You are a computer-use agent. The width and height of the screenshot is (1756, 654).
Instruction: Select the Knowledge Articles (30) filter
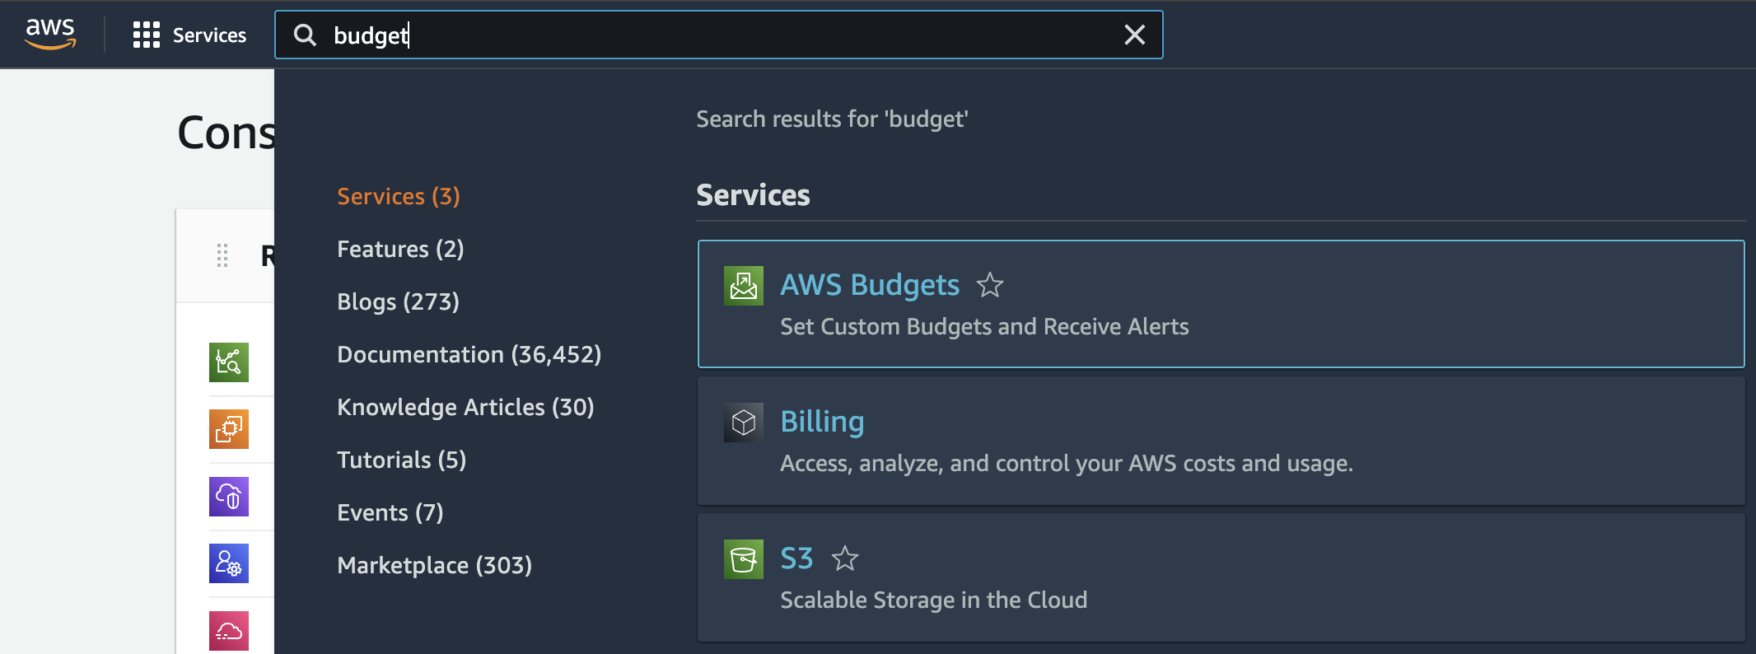(x=465, y=407)
